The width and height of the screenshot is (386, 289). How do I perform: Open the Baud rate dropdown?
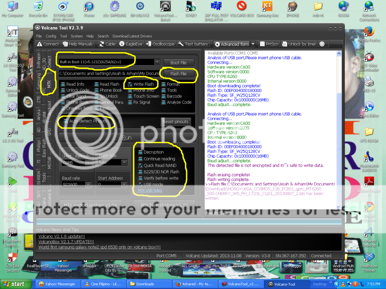88,184
